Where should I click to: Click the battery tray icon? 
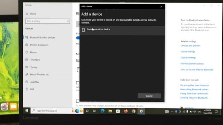pos(191,112)
